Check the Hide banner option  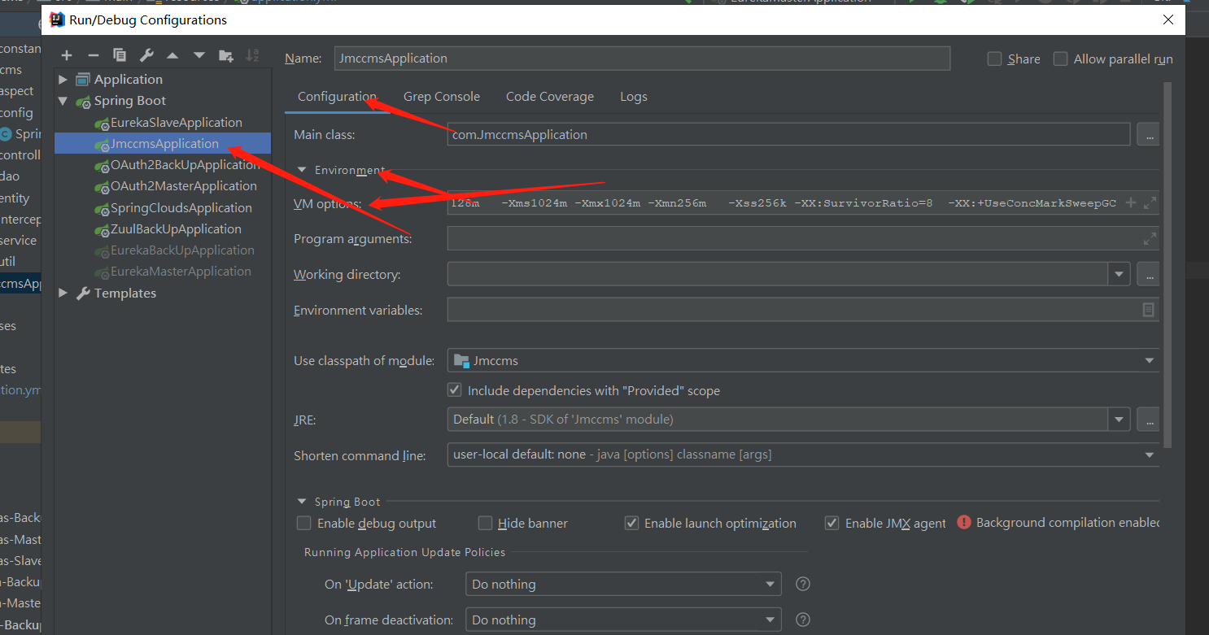(485, 523)
